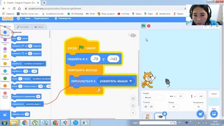Edit the sprite x position field
Screen dimensions: 224x126
pyautogui.click(x=180, y=96)
